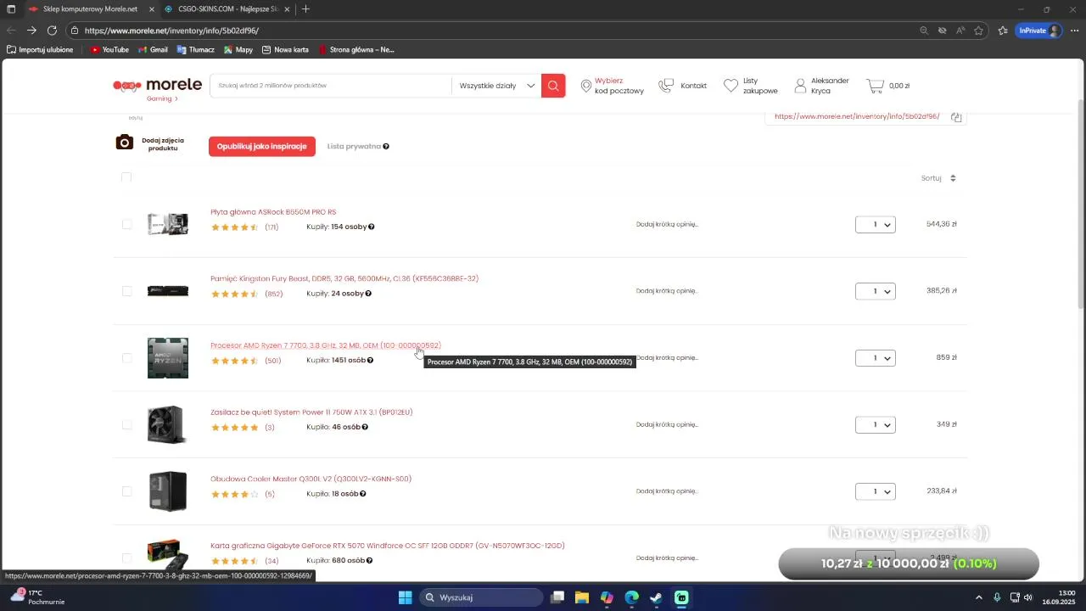This screenshot has width=1086, height=611.
Task: Click info icon beside 24 osoby
Action: (368, 294)
